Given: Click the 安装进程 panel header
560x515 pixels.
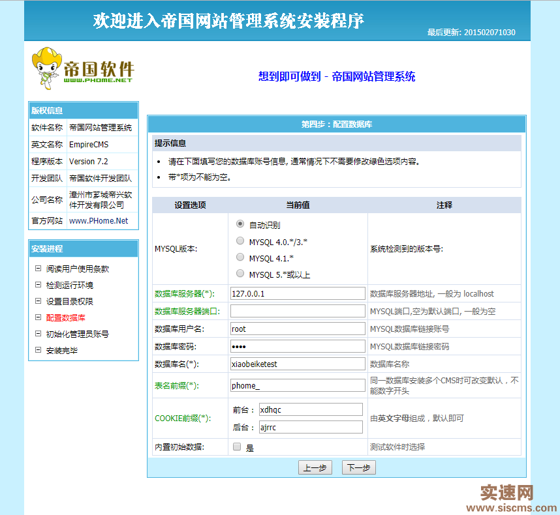Looking at the screenshot, I should [84, 248].
